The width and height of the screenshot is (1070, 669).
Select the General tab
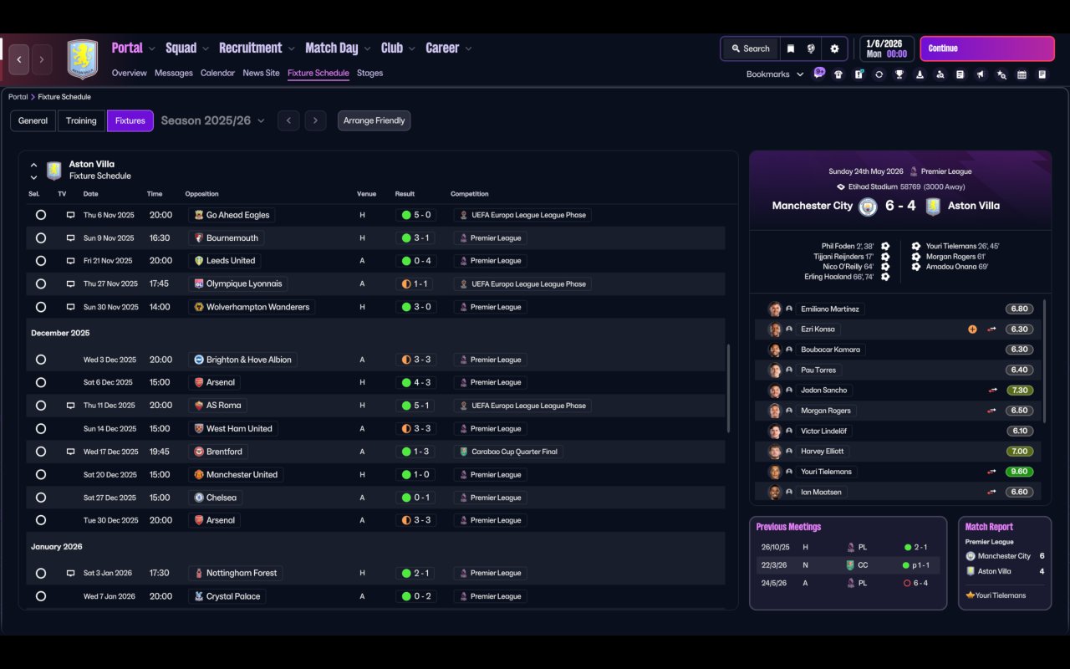(33, 120)
